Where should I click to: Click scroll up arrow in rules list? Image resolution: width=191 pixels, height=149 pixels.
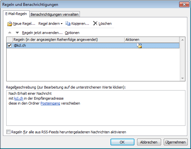182,40
